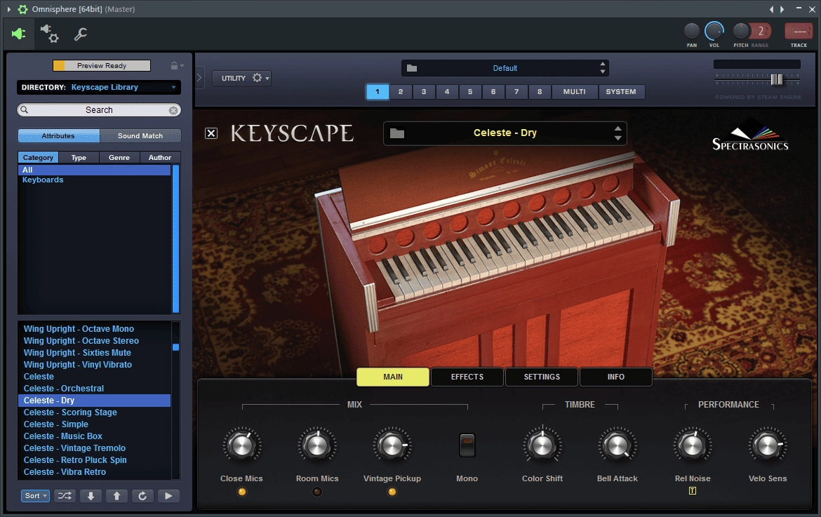Switch to the SETTINGS tab

tap(542, 377)
